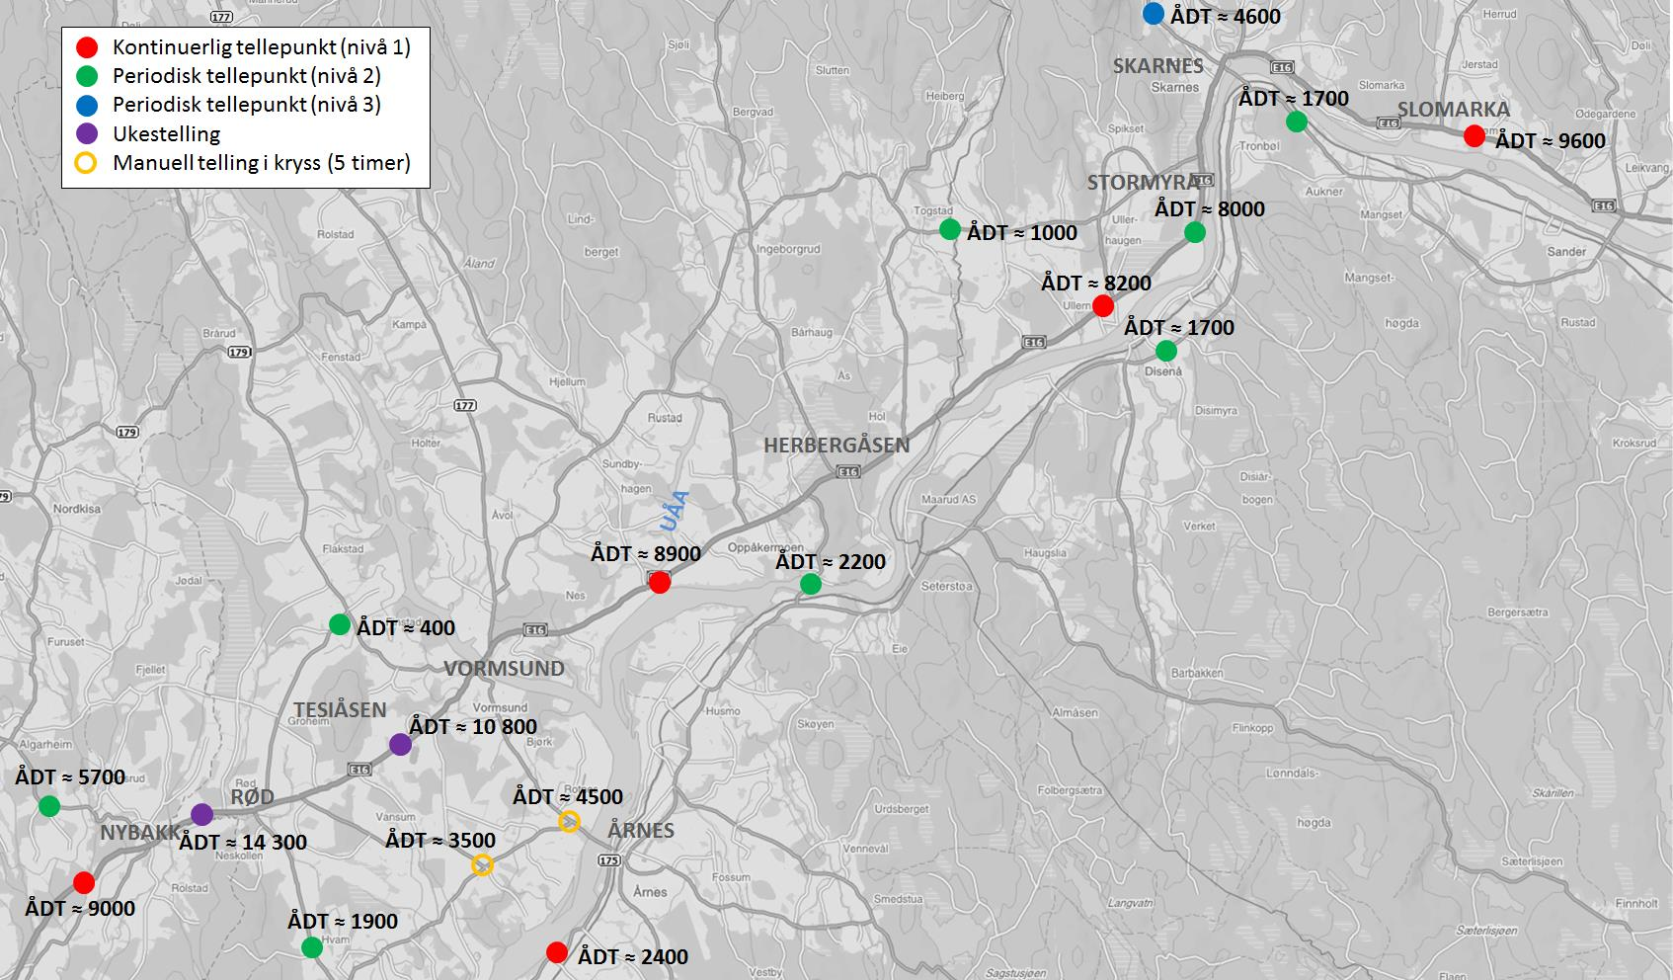The width and height of the screenshot is (1673, 980).
Task: Click the 'ÅDT ≈ 2400' value label
Action: click(633, 957)
